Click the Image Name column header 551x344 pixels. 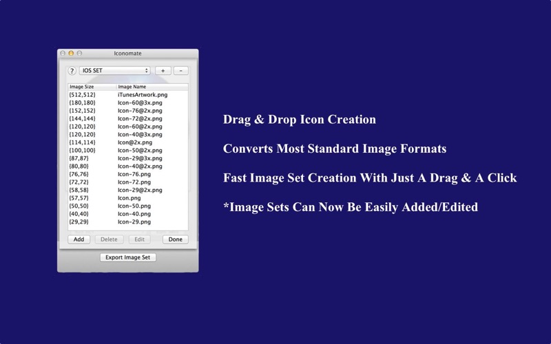152,87
